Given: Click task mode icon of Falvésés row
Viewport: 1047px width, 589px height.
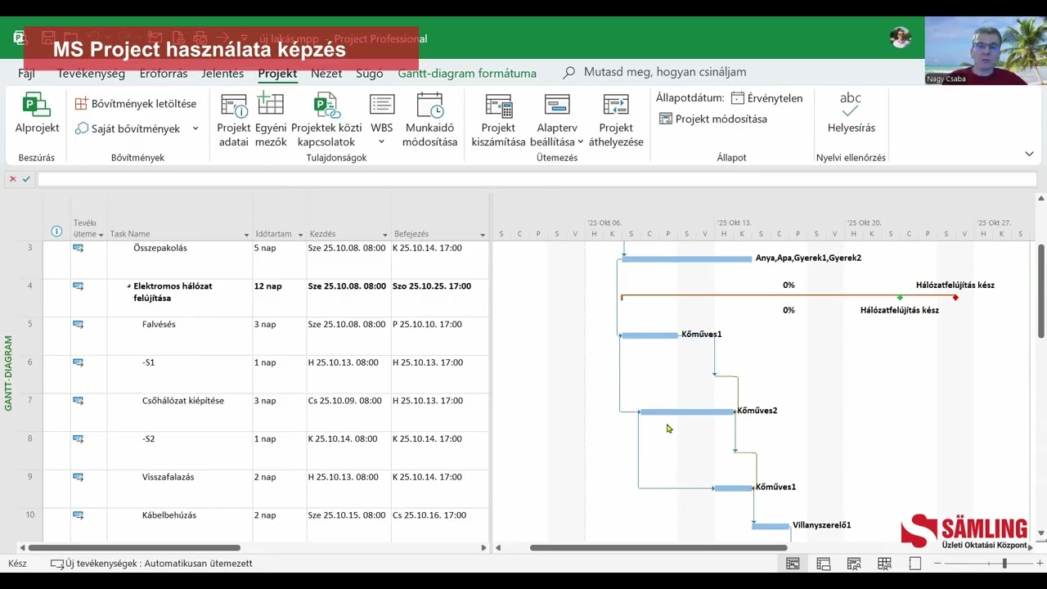Looking at the screenshot, I should [x=79, y=325].
